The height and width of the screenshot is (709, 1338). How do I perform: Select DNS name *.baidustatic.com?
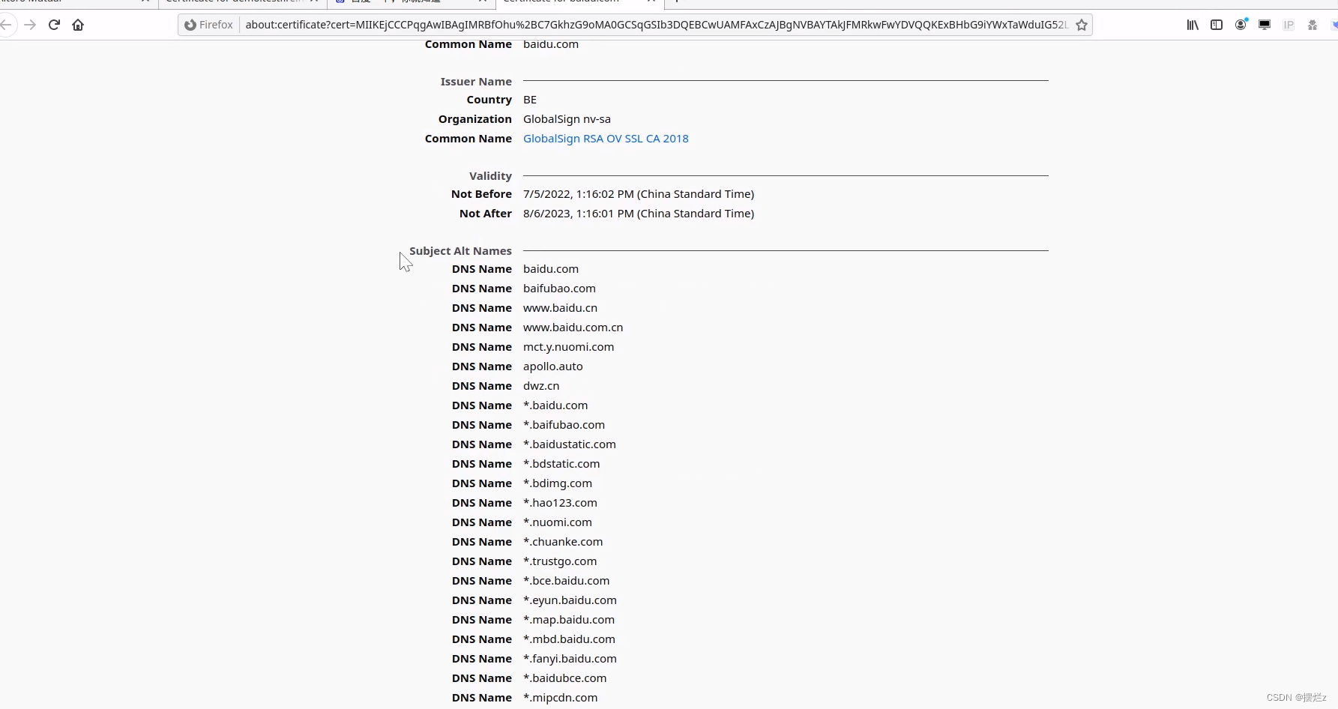point(570,444)
